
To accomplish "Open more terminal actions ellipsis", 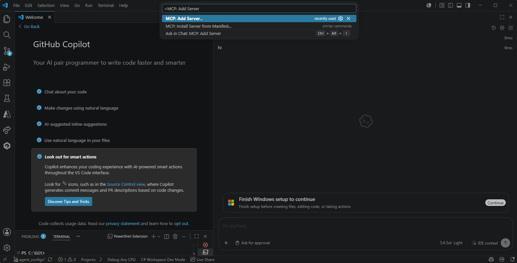I will [184, 236].
